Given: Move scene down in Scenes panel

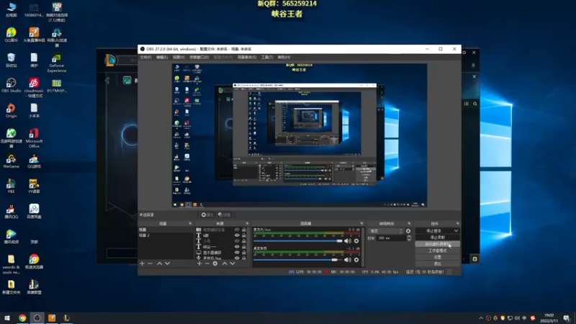Looking at the screenshot, I should pos(168,264).
